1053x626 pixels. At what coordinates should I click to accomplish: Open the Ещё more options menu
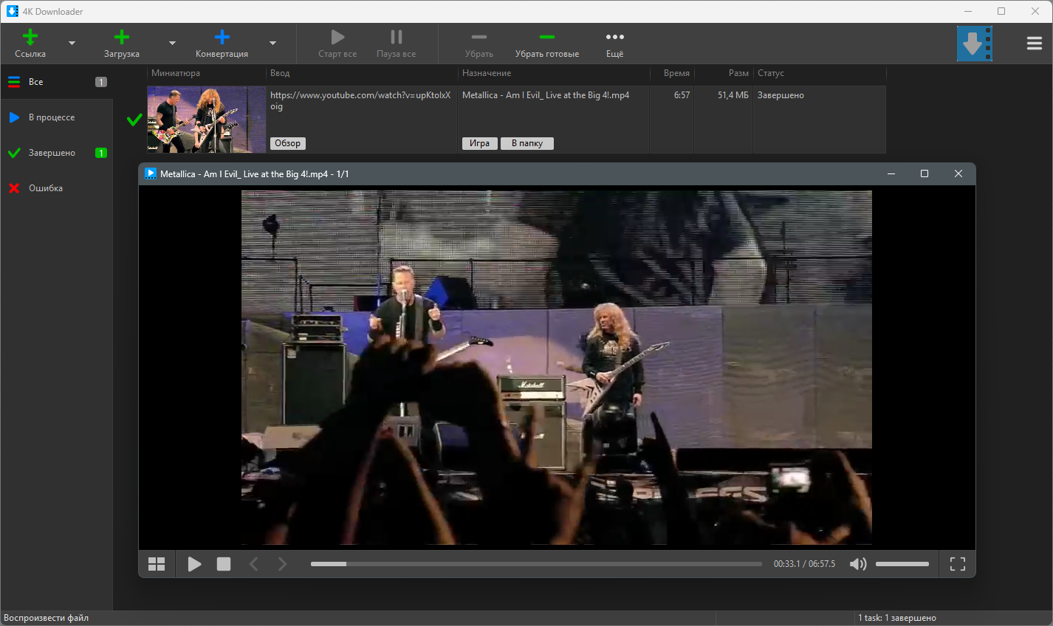click(x=615, y=44)
